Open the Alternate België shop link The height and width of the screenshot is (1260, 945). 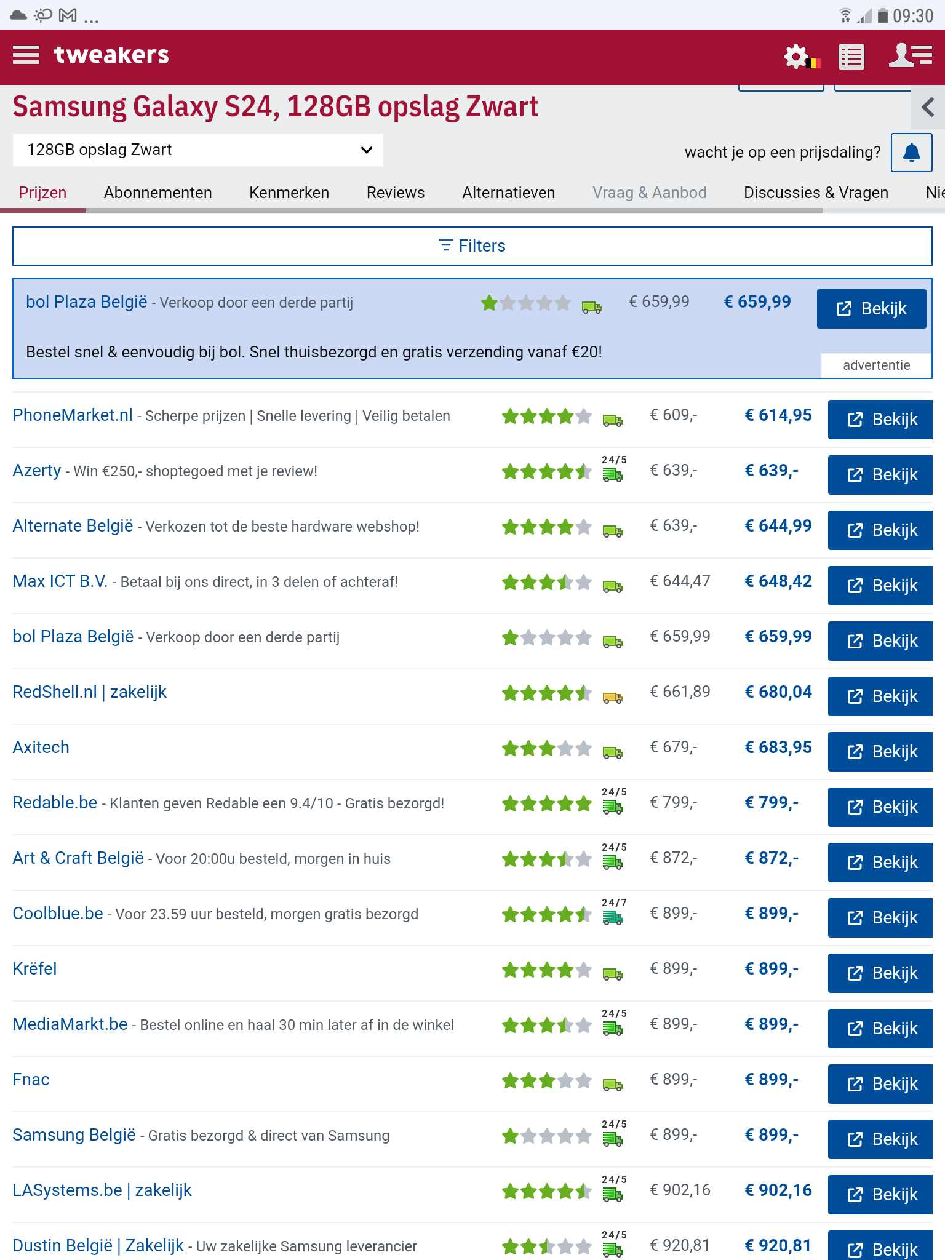click(x=73, y=526)
